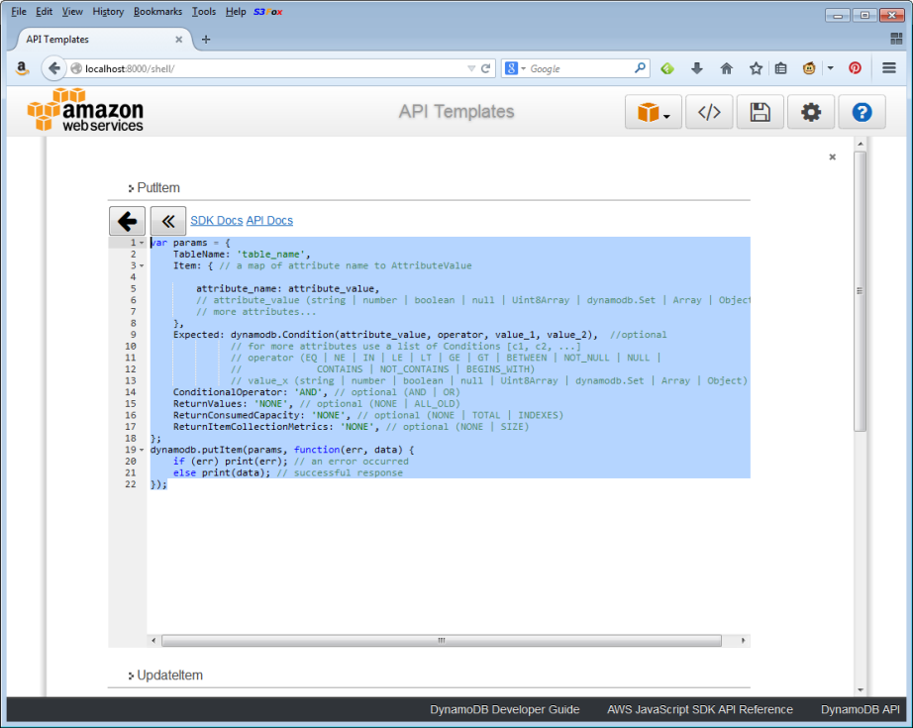Click the left arrow back button
Image resolution: width=913 pixels, height=728 pixels.
[x=127, y=221]
